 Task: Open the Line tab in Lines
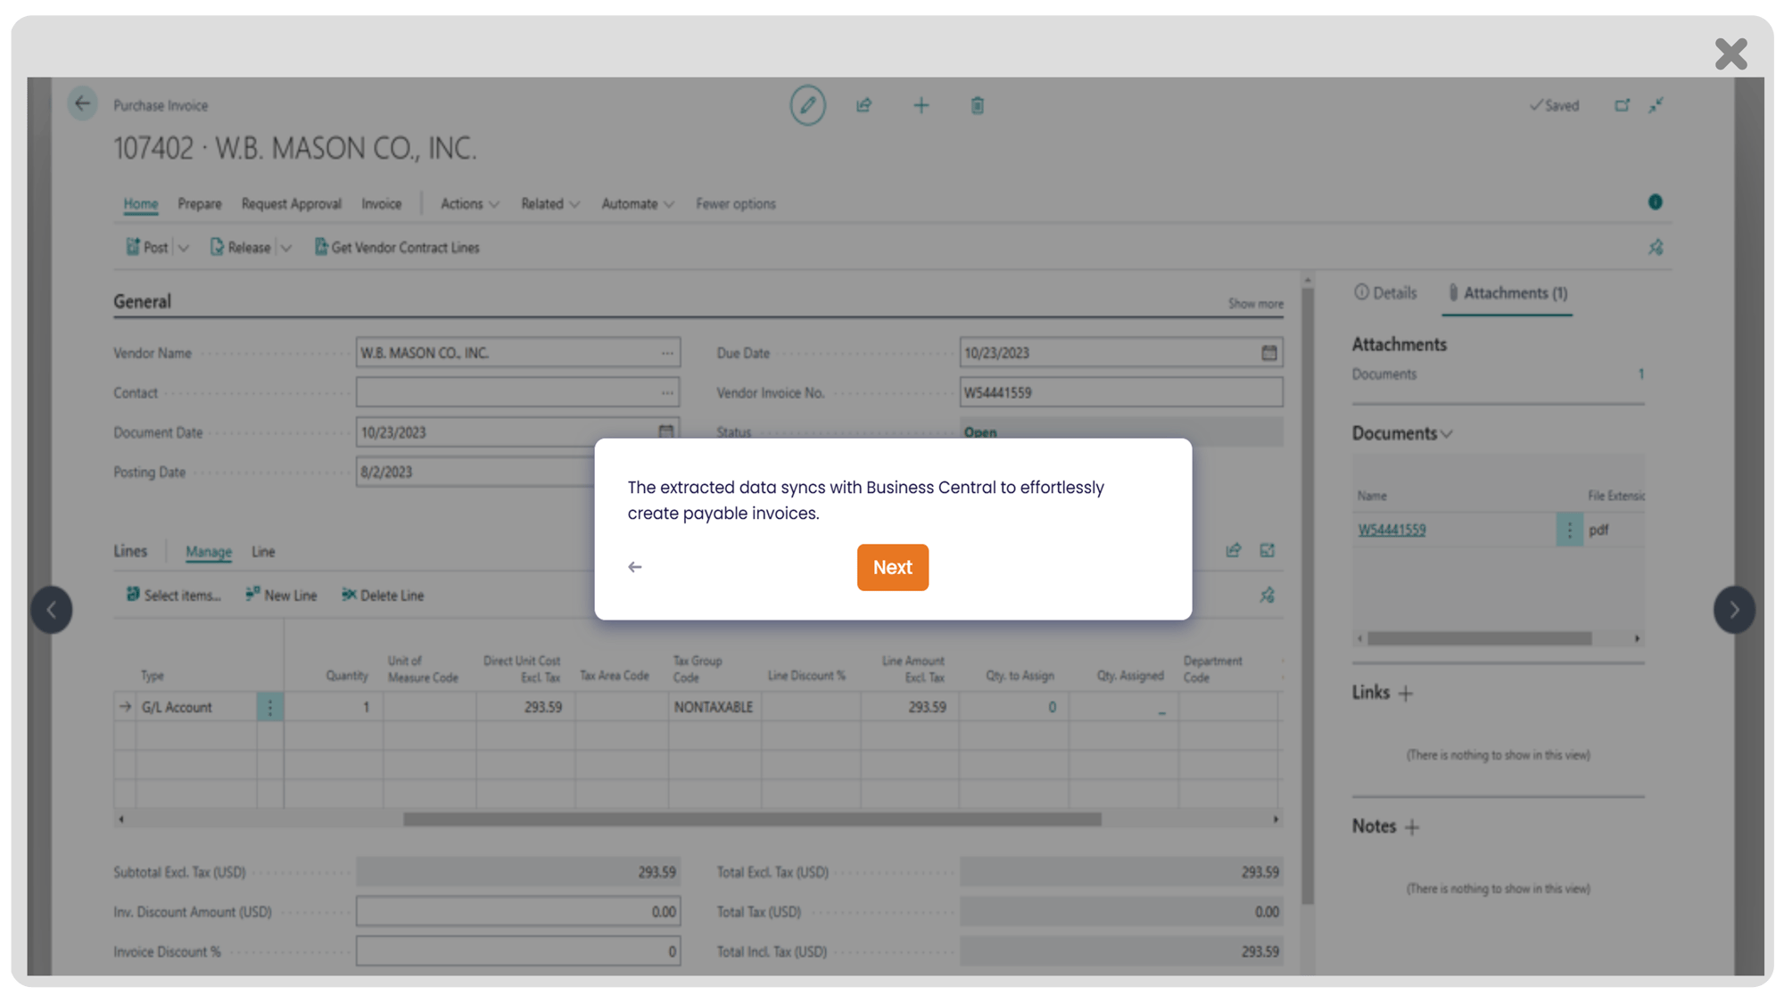263,552
